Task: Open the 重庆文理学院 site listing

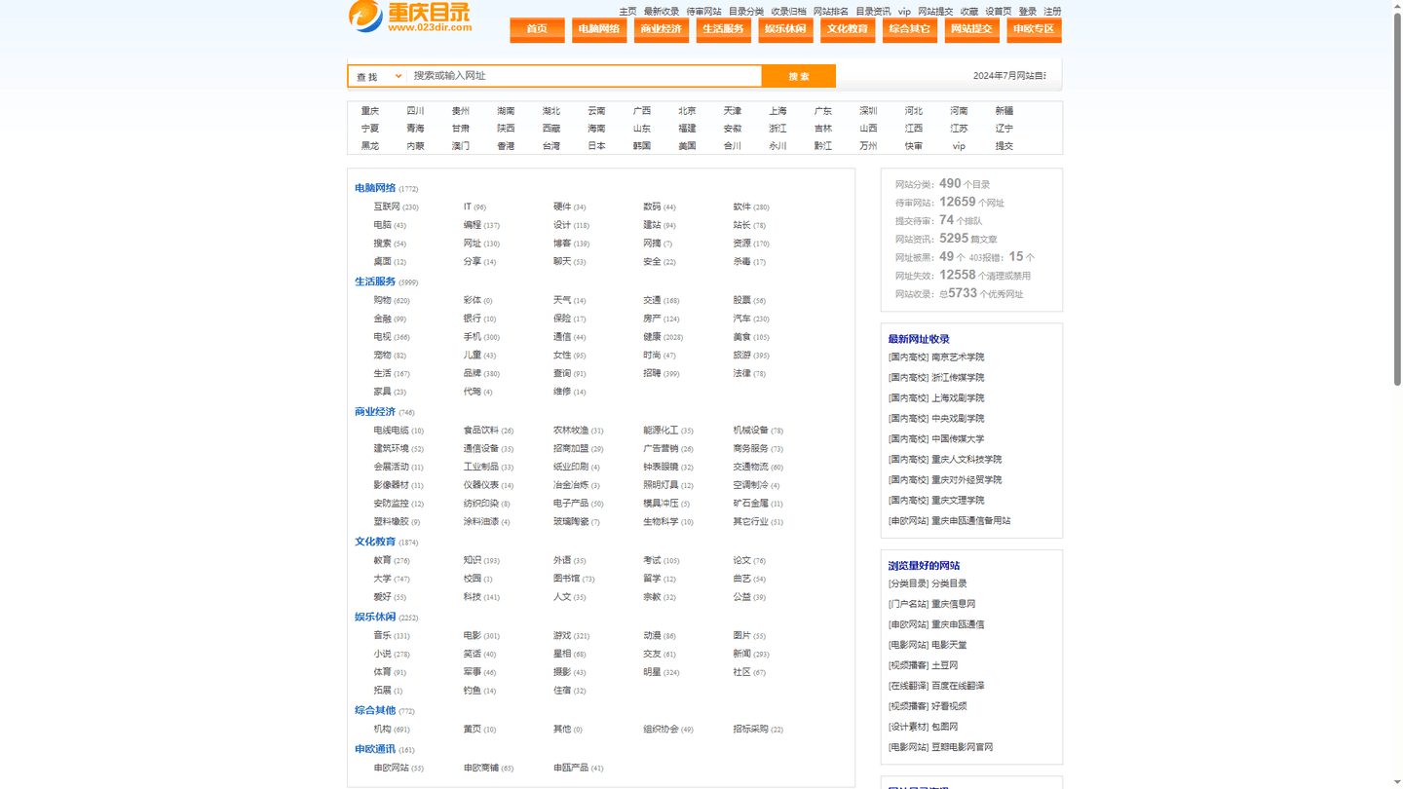Action: tap(958, 501)
